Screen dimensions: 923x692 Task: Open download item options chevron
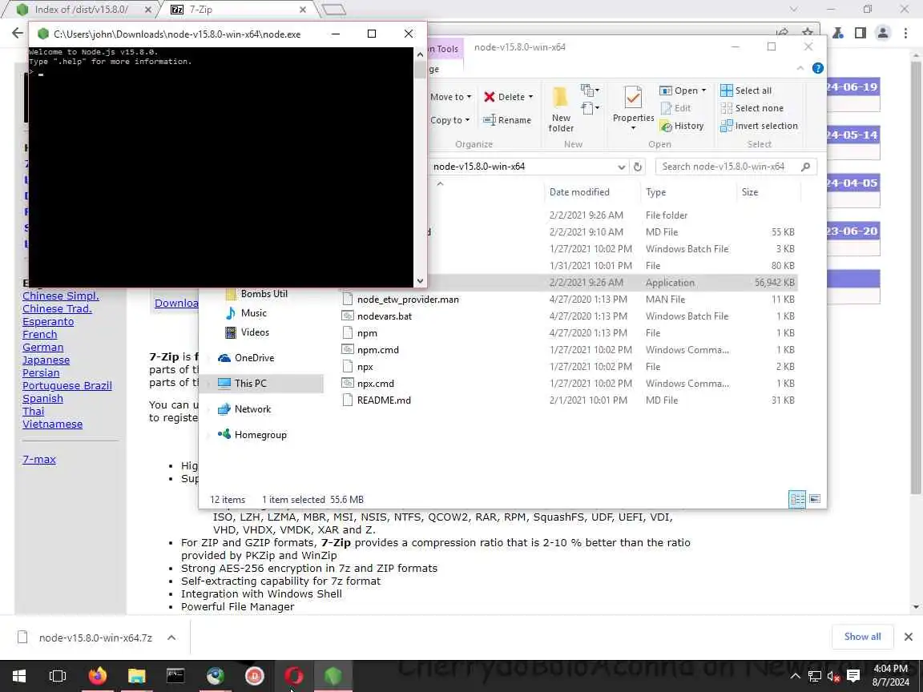click(171, 638)
